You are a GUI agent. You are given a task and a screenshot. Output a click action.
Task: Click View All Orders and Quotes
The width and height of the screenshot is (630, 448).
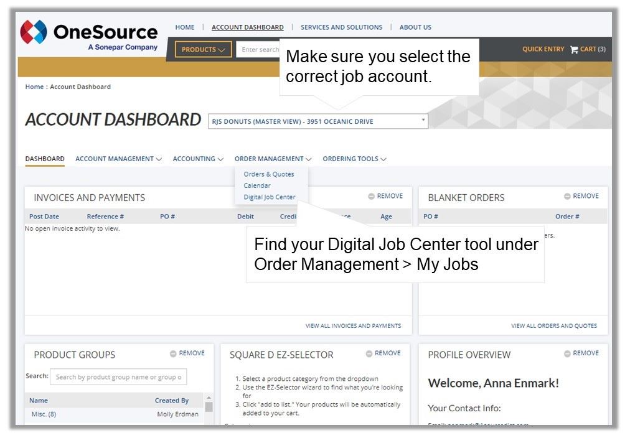pos(554,326)
